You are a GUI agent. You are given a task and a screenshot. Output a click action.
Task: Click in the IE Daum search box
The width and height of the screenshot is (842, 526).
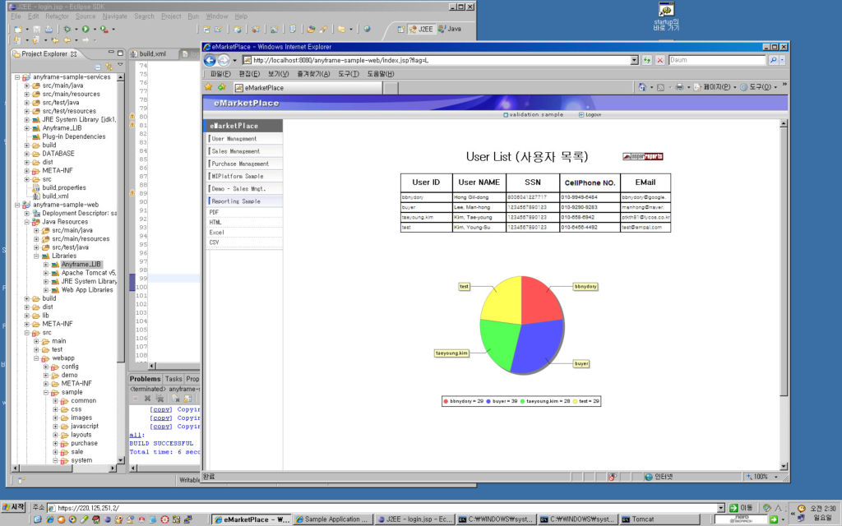click(x=717, y=60)
